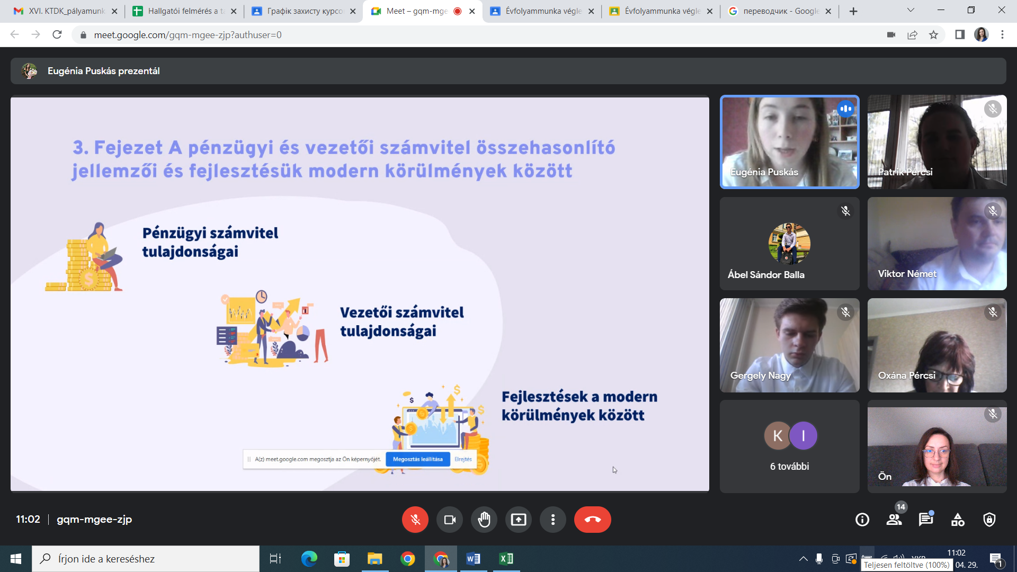Click the bookmark star in the address bar

[933, 35]
